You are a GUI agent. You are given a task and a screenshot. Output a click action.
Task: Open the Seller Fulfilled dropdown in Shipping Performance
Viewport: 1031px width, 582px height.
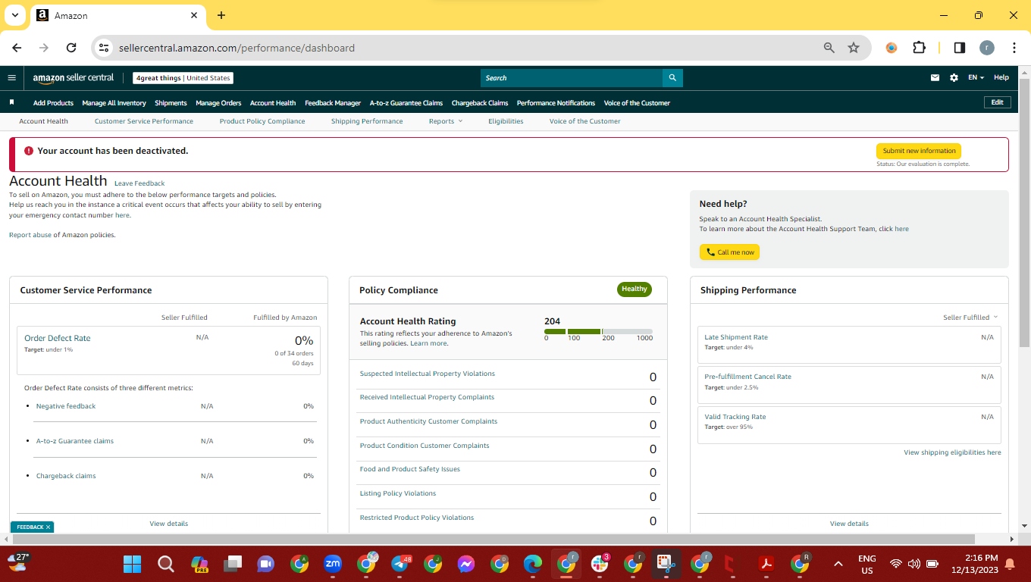(970, 318)
